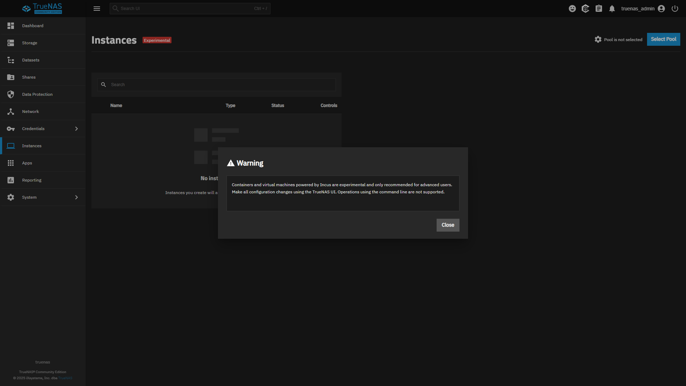
Task: Go to the Storage section
Action: click(30, 43)
